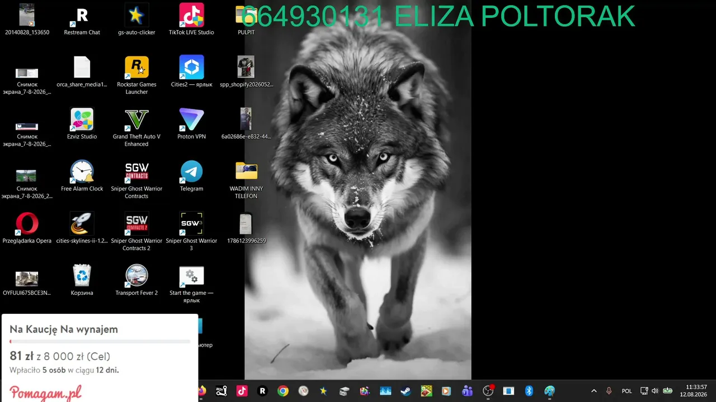Open the volume speaker tray icon
716x402 pixels.
click(x=655, y=391)
